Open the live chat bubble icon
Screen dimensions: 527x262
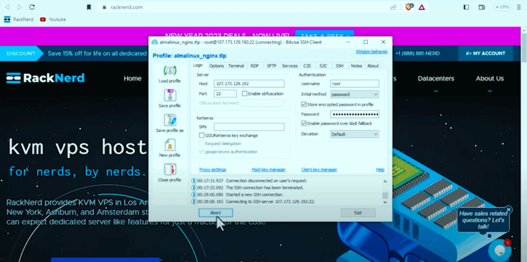click(500, 250)
